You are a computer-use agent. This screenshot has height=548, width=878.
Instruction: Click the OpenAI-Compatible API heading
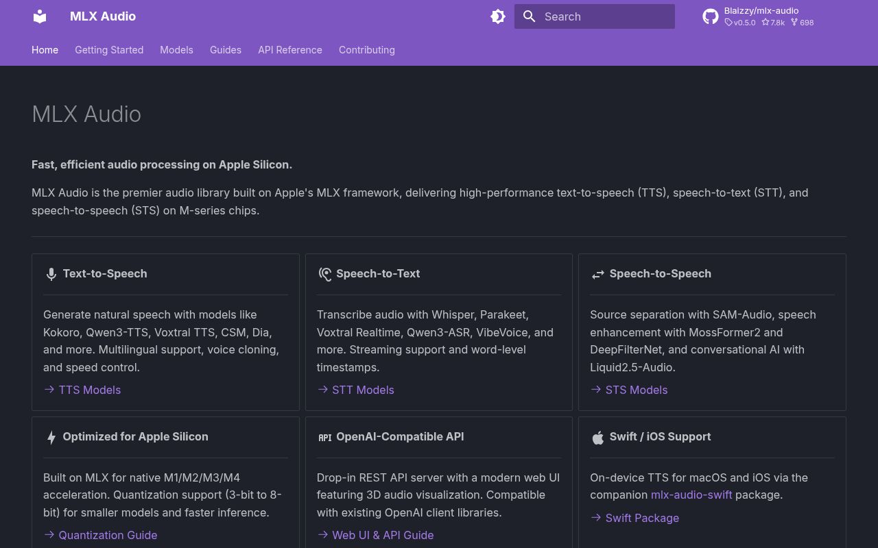click(x=400, y=436)
